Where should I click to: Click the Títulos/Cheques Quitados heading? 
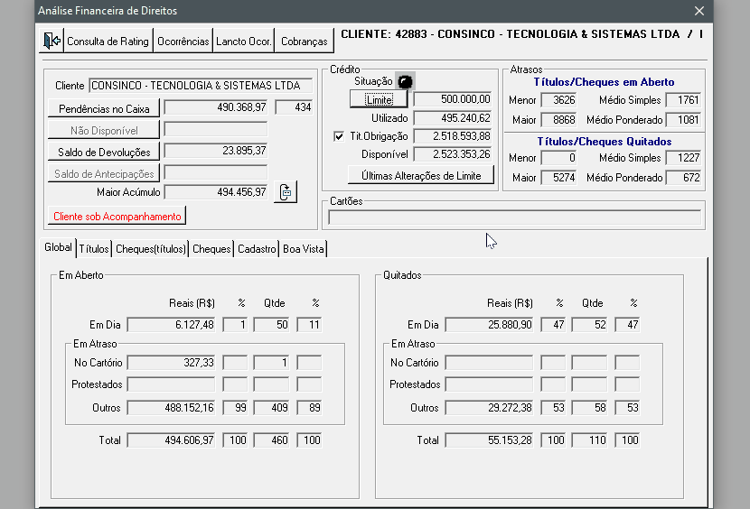tap(605, 142)
